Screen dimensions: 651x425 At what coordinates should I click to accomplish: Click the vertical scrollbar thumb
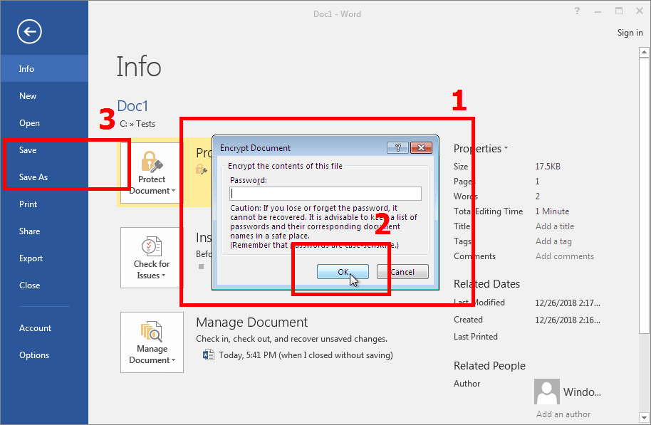pyautogui.click(x=644, y=195)
